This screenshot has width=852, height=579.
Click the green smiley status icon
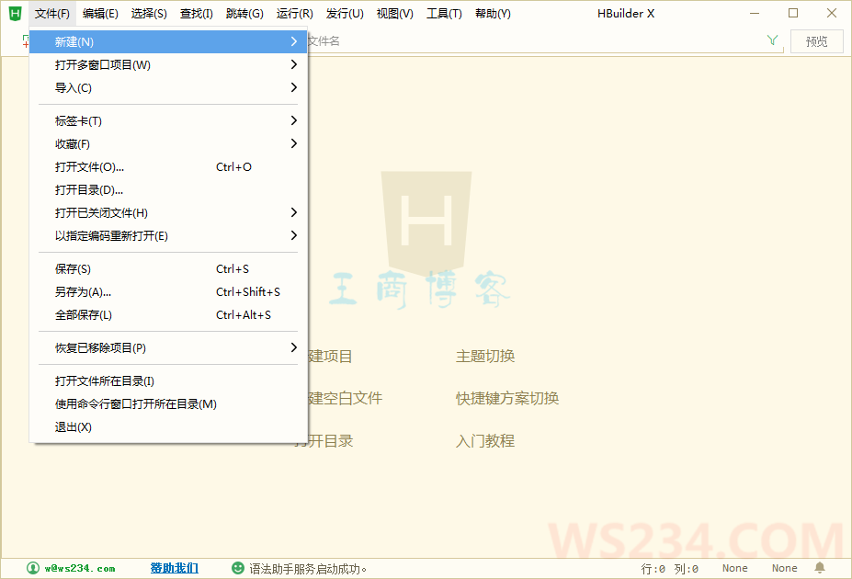237,568
